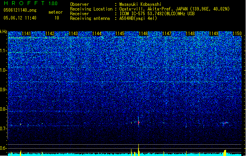This screenshot has height=156, width=246.
Task: Click the 1141 time marker
Action: coord(26,34)
